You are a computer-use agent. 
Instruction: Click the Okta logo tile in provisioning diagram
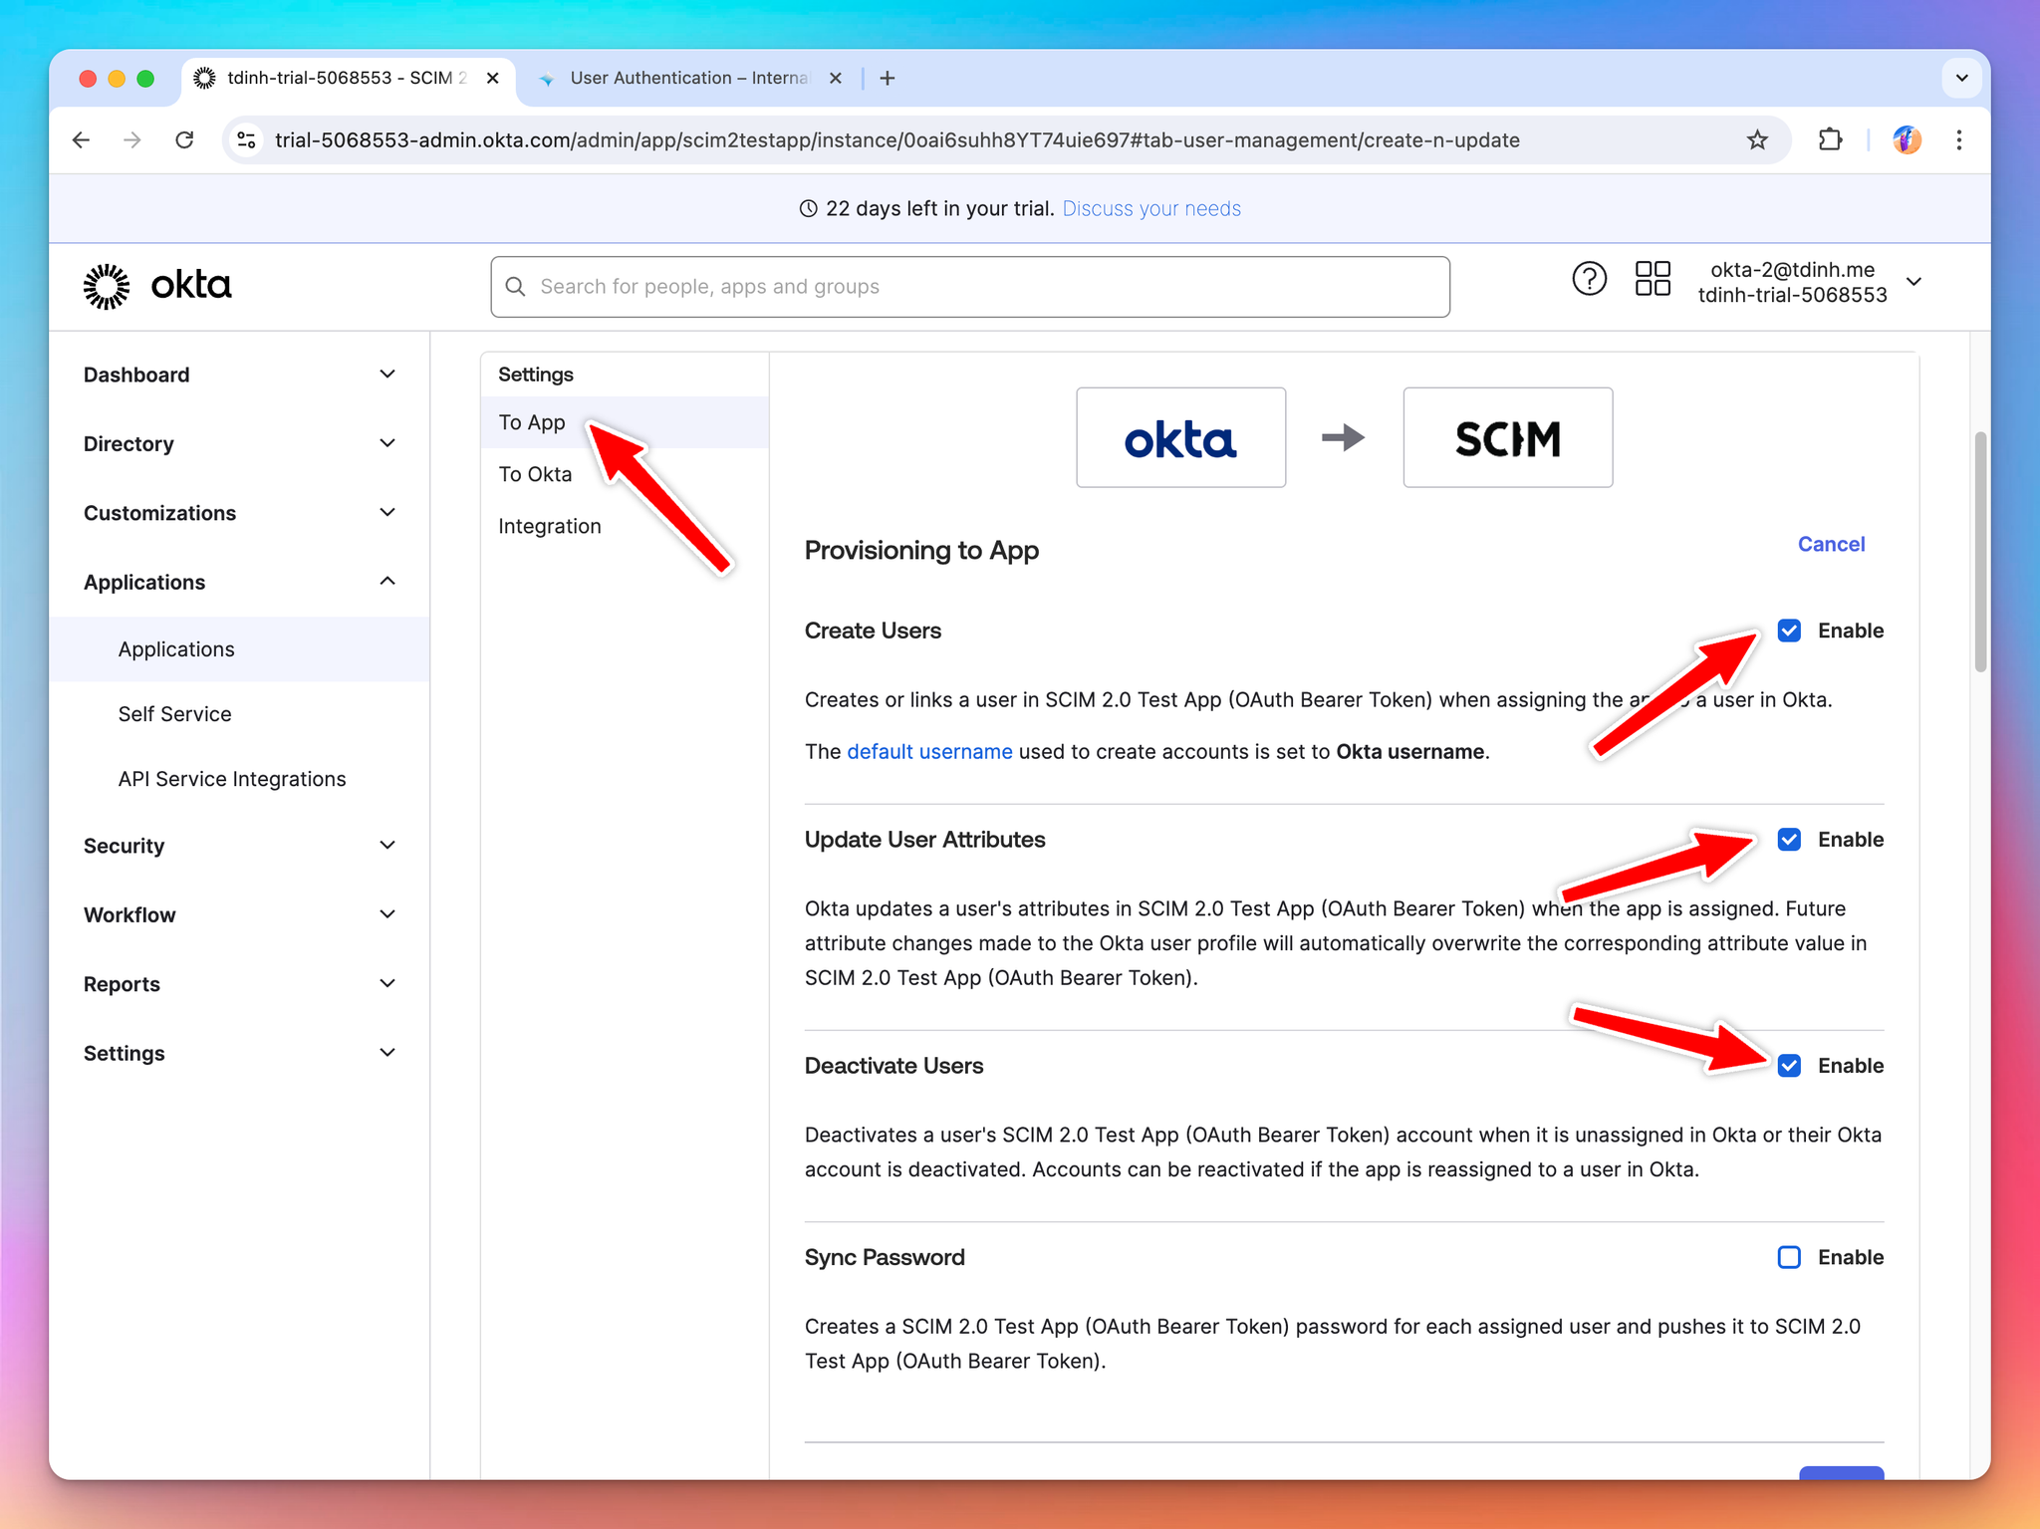[x=1180, y=437]
